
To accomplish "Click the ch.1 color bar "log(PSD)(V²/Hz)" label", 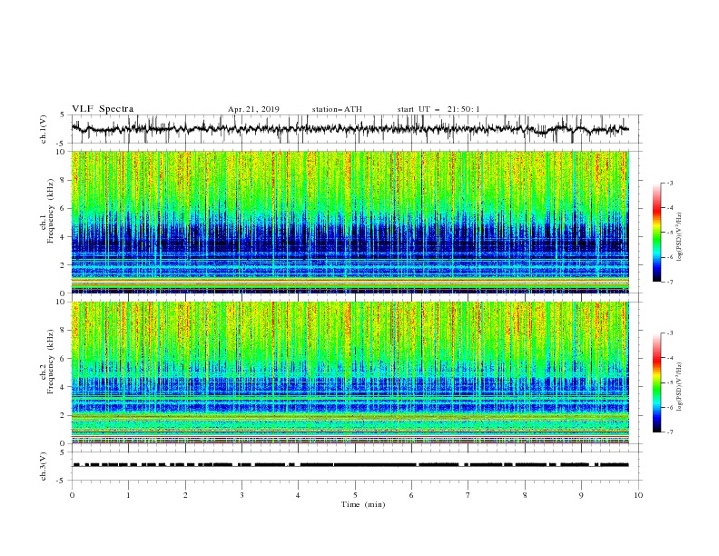I will tap(679, 237).
